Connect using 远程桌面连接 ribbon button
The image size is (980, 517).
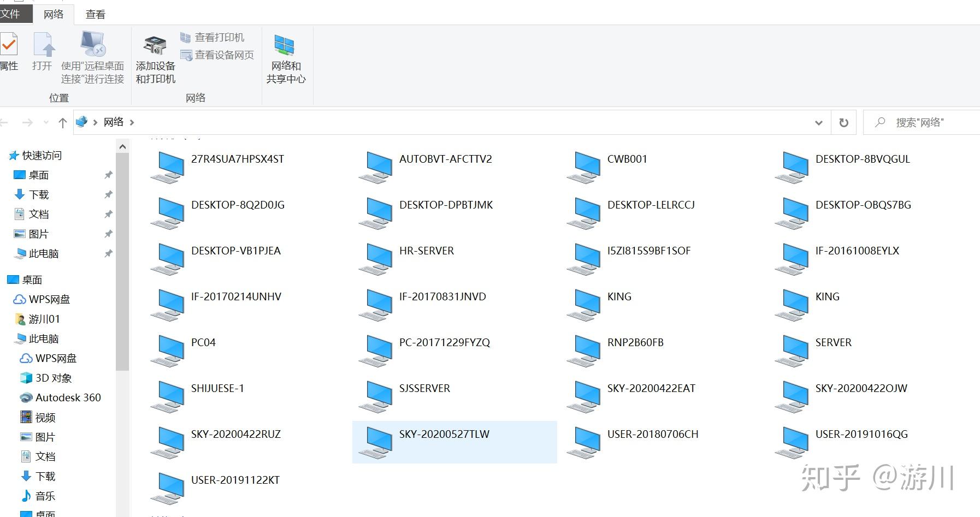coord(92,57)
